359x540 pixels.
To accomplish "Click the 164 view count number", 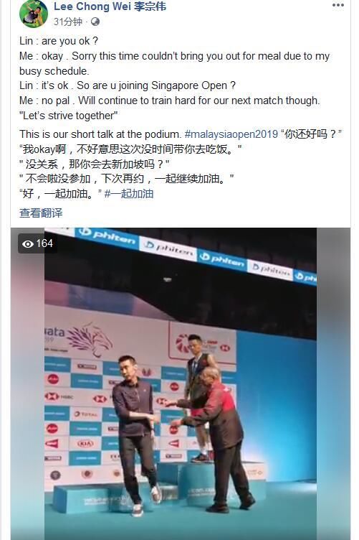I will pyautogui.click(x=44, y=243).
